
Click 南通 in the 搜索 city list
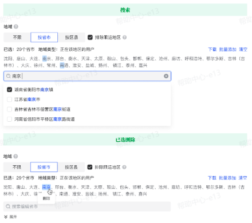pos(64,66)
